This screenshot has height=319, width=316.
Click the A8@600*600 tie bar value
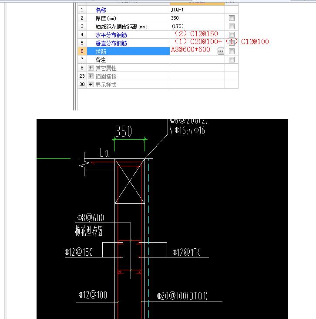(190, 49)
